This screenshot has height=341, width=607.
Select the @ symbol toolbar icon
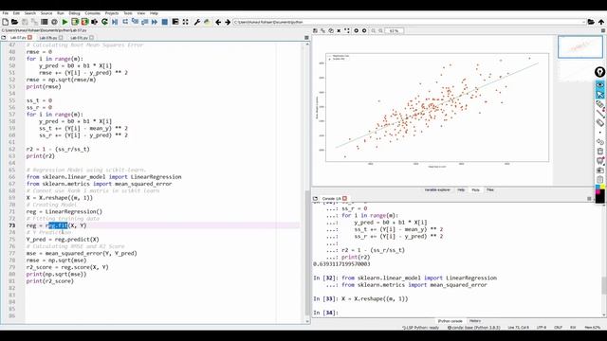(55, 22)
